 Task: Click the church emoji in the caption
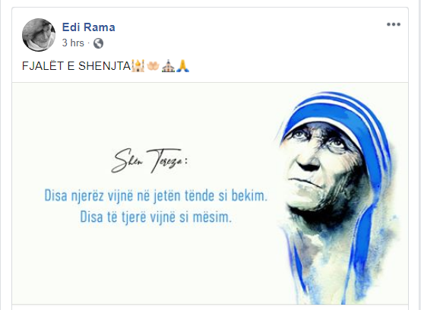[x=168, y=66]
